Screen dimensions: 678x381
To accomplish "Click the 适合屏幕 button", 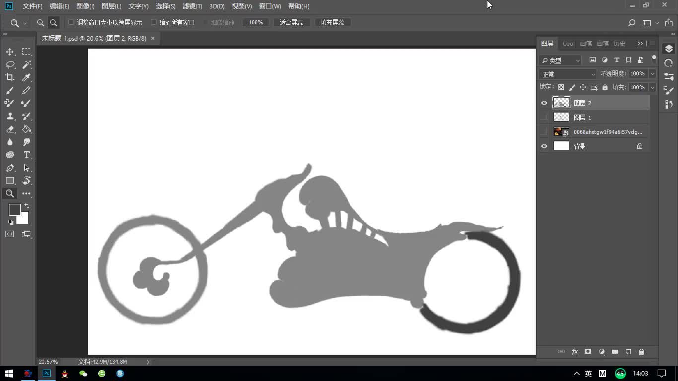I will tap(291, 22).
